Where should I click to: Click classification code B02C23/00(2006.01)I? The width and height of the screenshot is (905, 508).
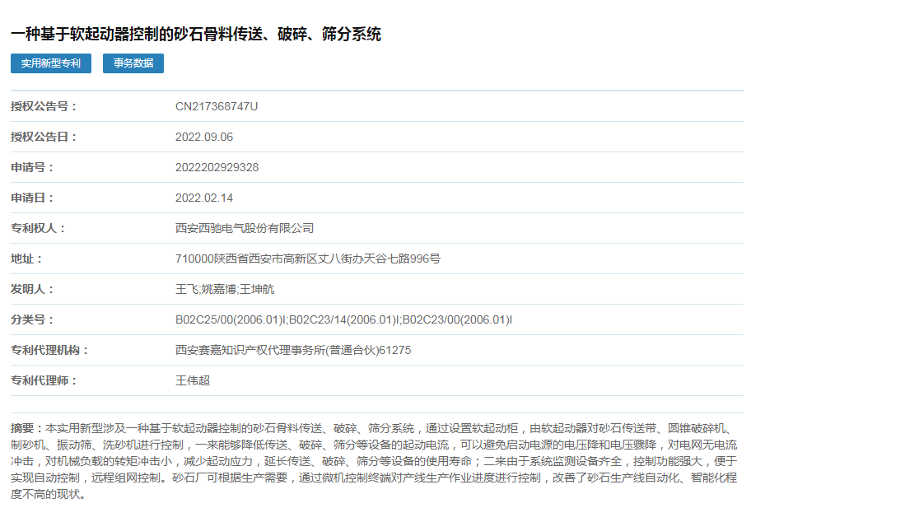coord(457,319)
